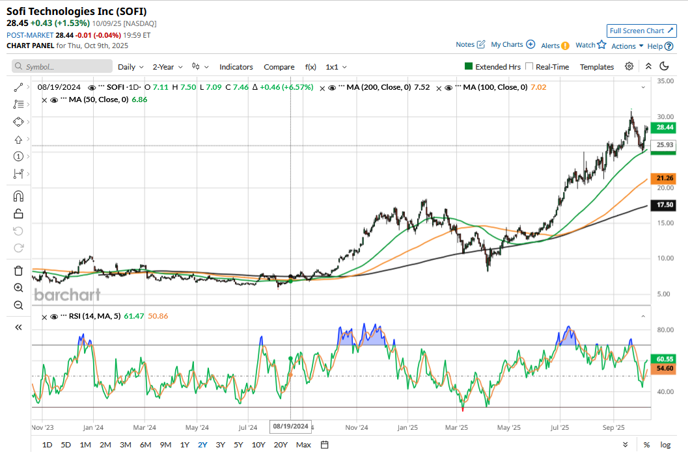The height and width of the screenshot is (463, 688).
Task: Toggle the Extended Hrs green box
Action: [468, 66]
